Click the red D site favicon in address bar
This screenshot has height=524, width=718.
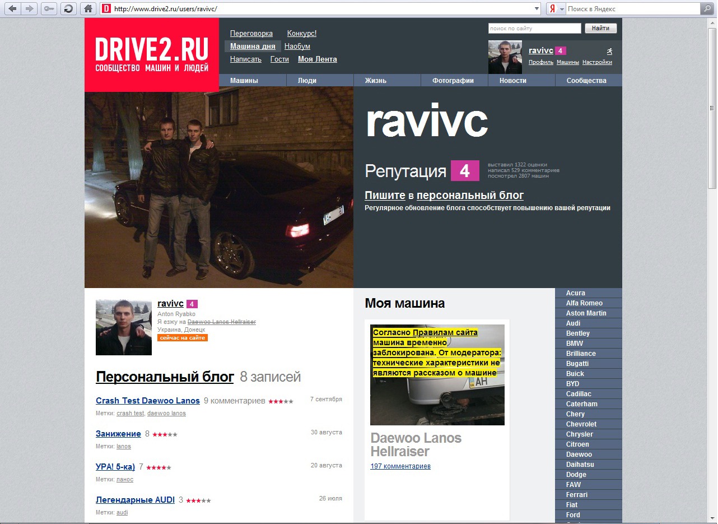point(106,9)
